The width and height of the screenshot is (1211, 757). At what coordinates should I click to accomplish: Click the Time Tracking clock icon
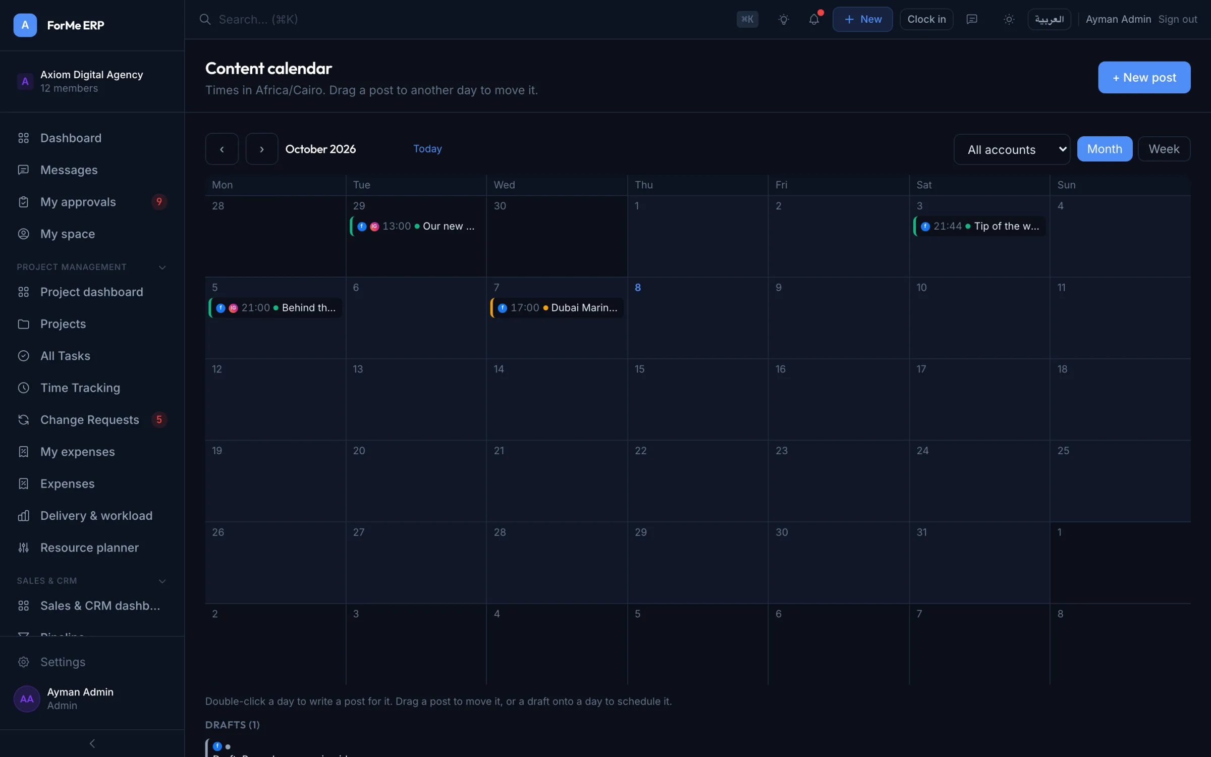pyautogui.click(x=23, y=388)
